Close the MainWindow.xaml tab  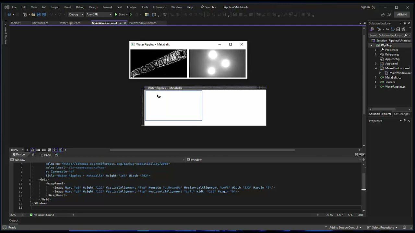coord(125,23)
